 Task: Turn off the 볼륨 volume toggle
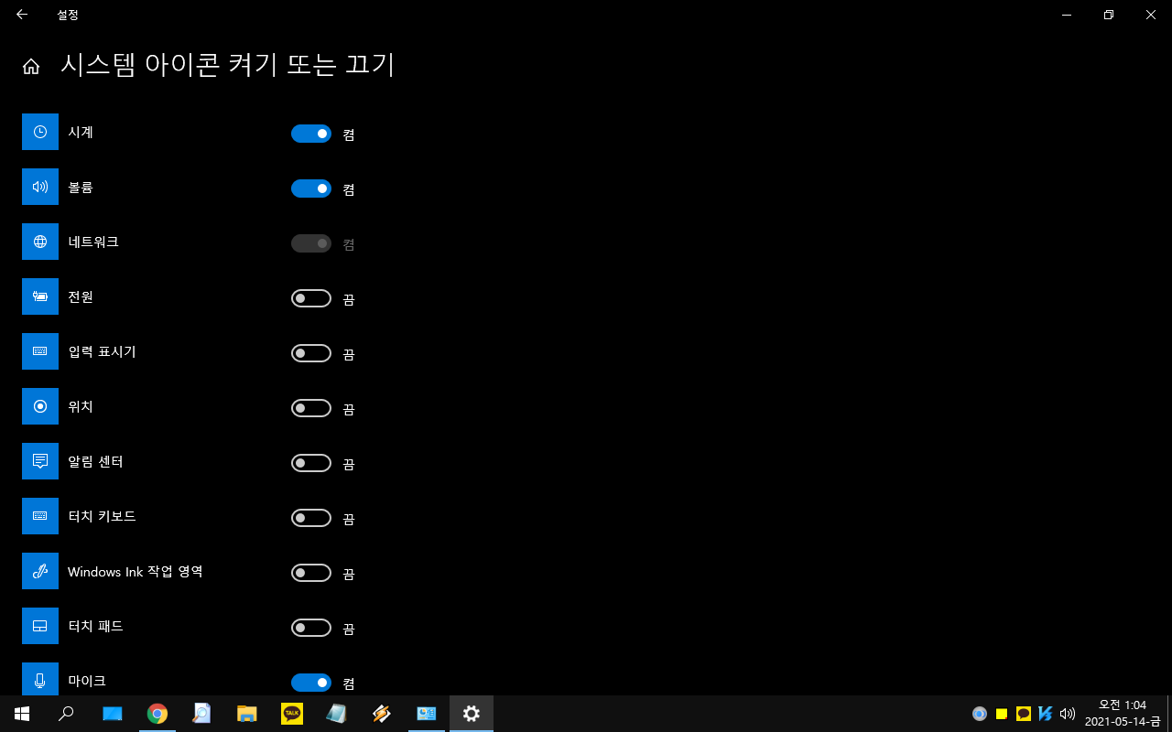click(311, 188)
